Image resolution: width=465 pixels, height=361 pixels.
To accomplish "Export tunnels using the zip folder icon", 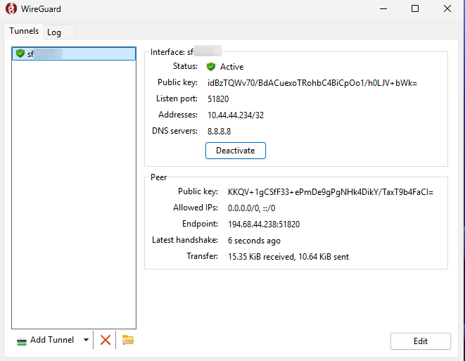I will click(x=128, y=340).
